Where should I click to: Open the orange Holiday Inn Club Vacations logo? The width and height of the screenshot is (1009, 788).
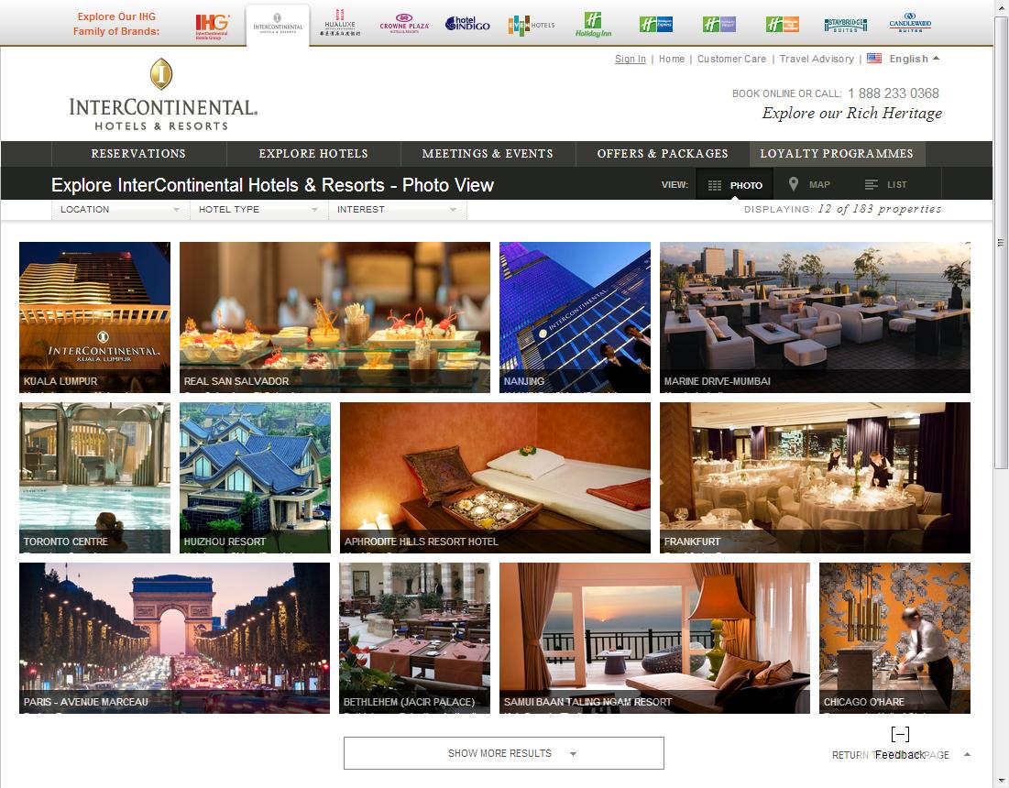782,25
